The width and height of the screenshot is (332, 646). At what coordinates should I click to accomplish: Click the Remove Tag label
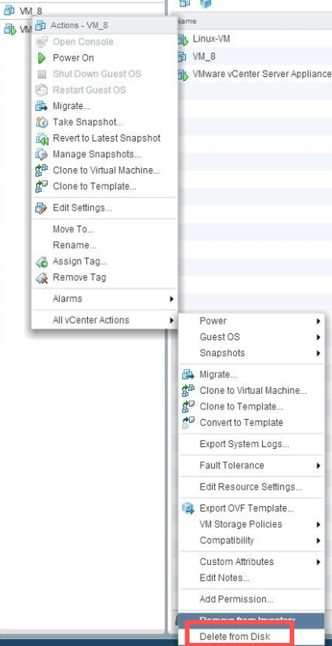[x=79, y=277]
